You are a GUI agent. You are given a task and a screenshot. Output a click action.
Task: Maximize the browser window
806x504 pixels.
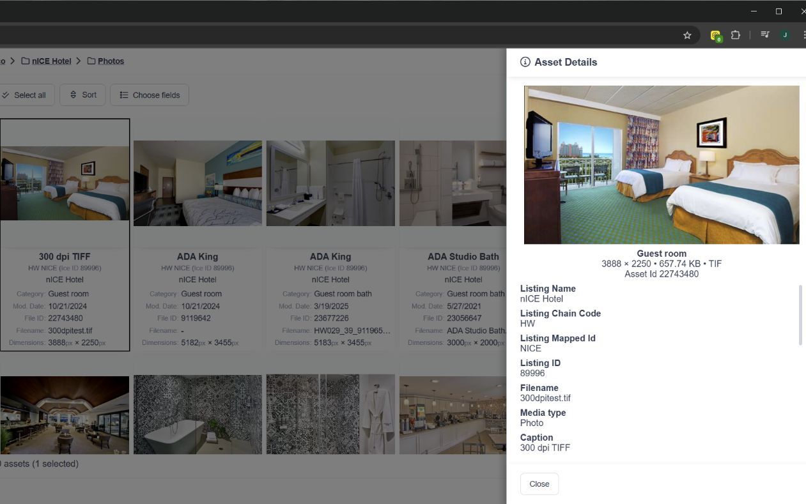click(x=779, y=11)
